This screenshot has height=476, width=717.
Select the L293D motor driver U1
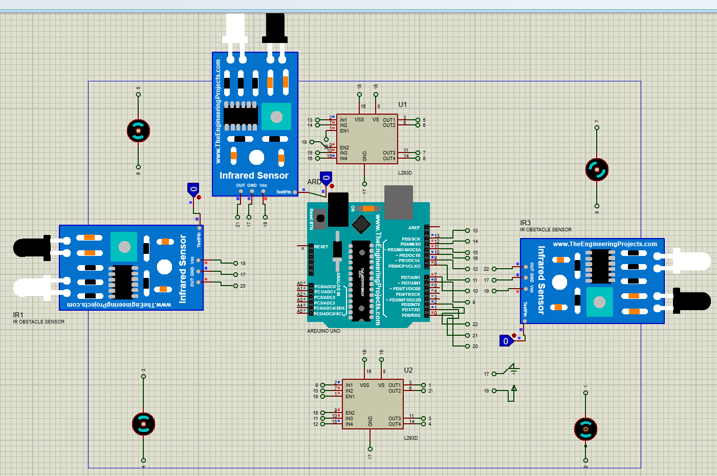click(366, 138)
